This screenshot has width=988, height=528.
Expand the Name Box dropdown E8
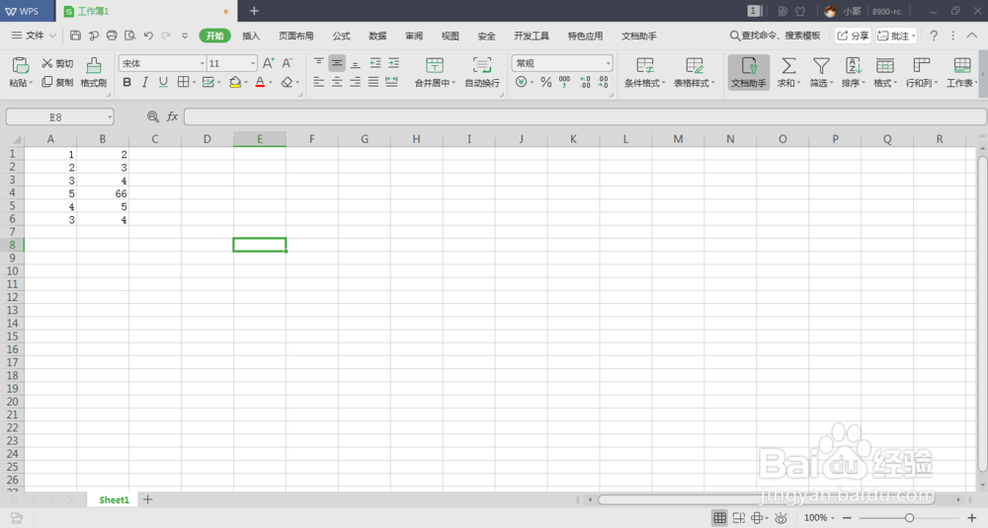[110, 117]
